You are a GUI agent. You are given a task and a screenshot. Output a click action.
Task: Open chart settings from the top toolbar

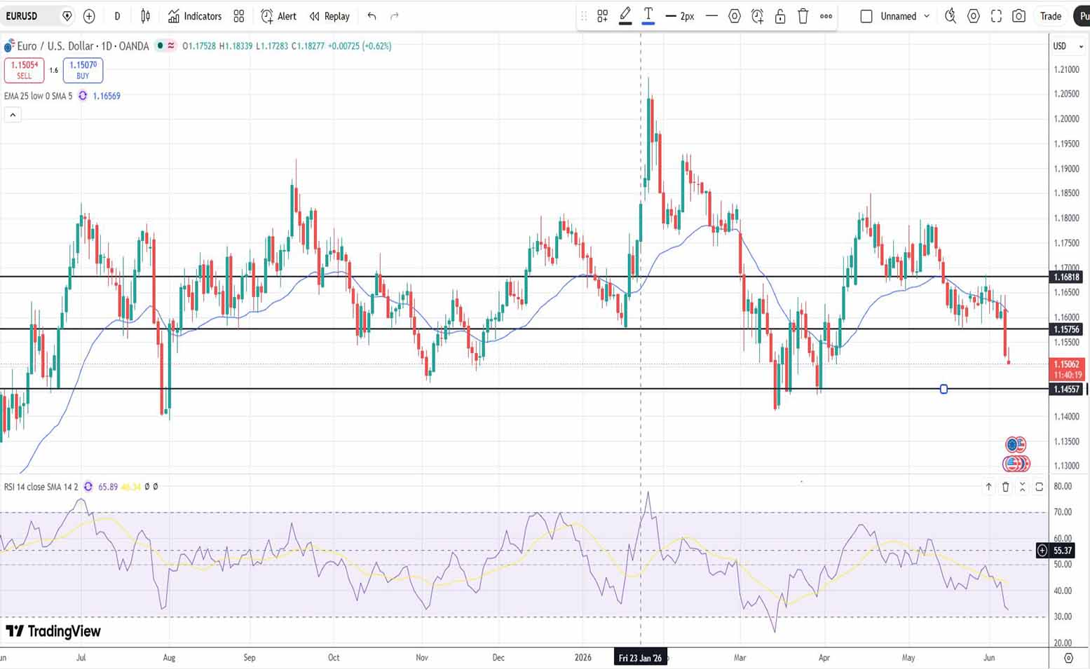click(x=974, y=15)
